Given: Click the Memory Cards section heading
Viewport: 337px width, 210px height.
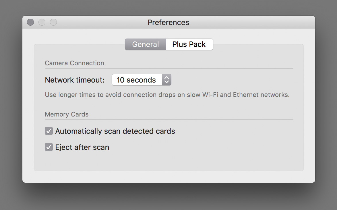Looking at the screenshot, I should click(x=67, y=114).
